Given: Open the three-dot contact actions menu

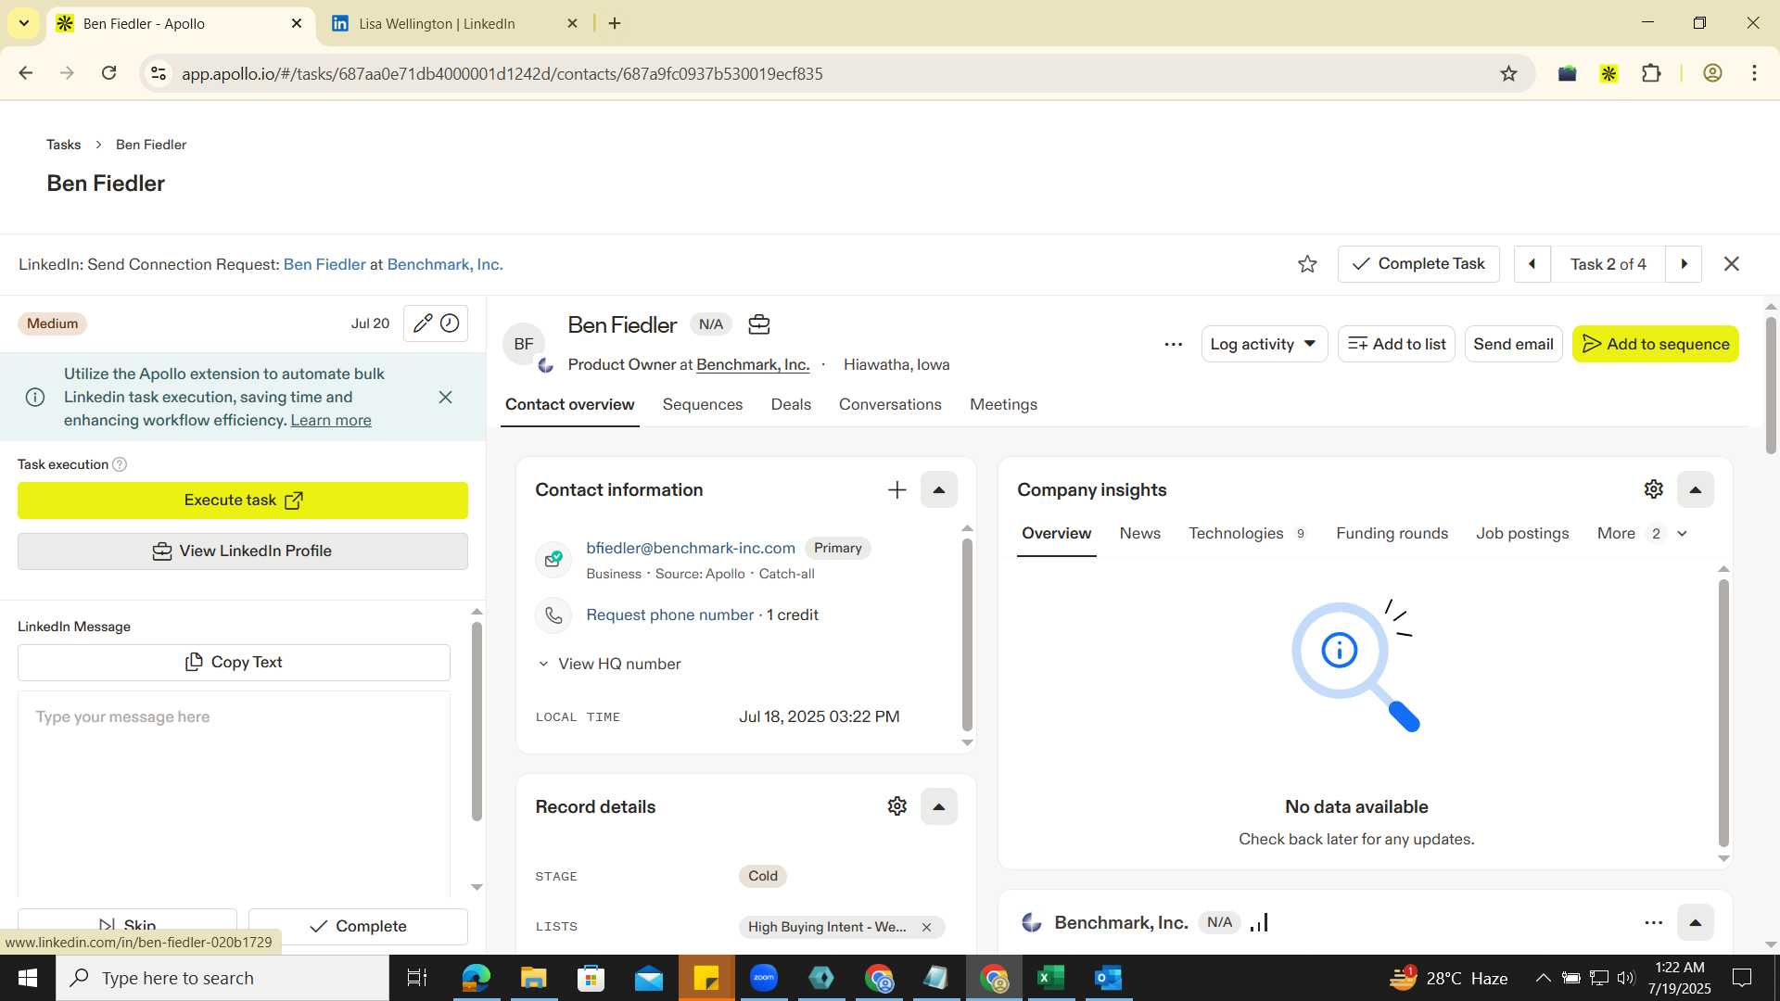Looking at the screenshot, I should coord(1173,344).
